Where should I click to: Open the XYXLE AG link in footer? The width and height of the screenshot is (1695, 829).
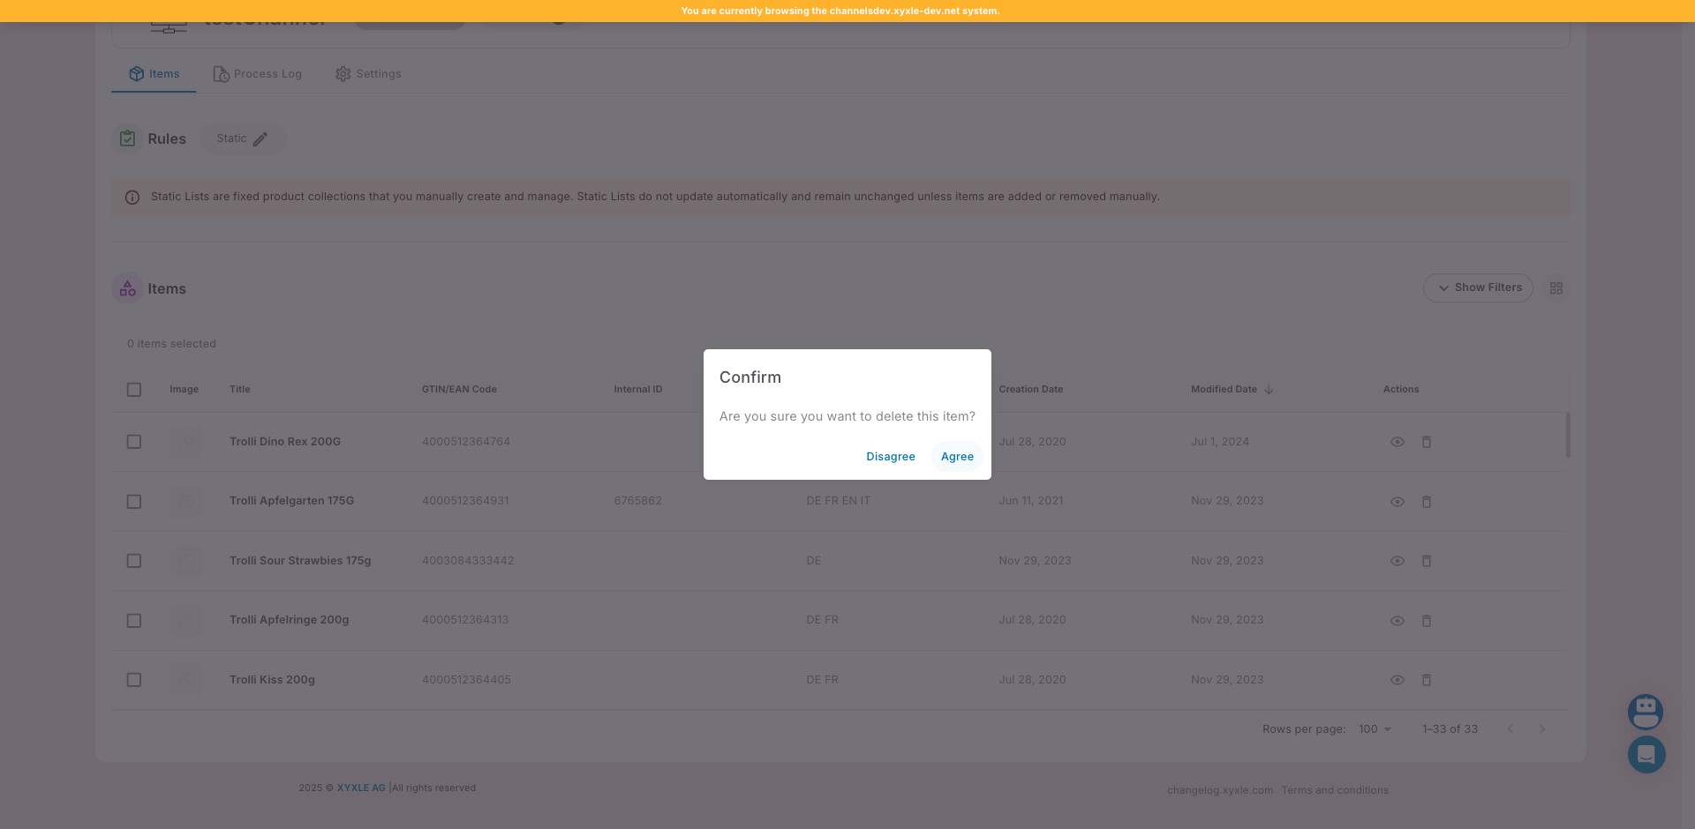tap(361, 788)
